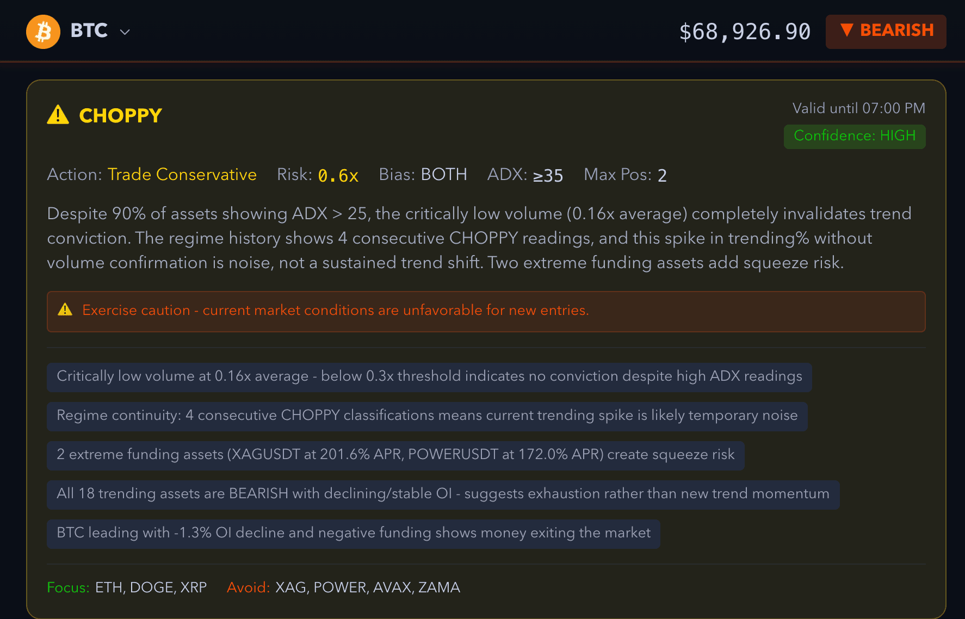
Task: Click the CHOPPY regime label
Action: (x=121, y=115)
